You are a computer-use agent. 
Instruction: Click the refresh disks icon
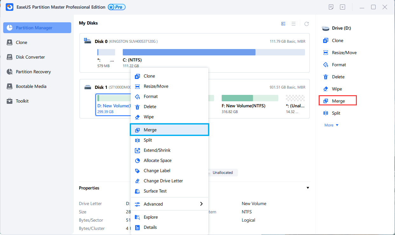(307, 24)
